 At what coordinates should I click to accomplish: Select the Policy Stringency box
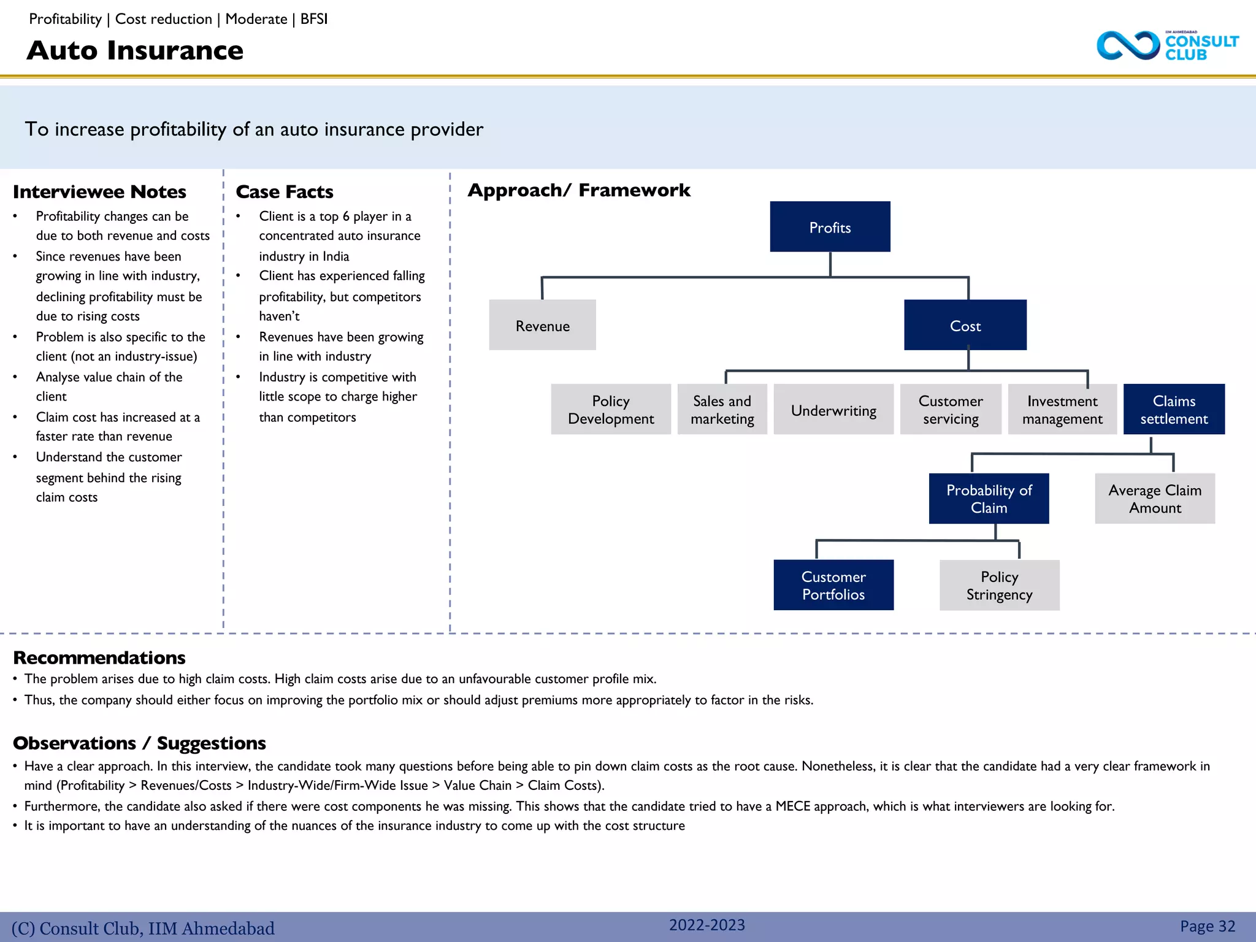(999, 585)
